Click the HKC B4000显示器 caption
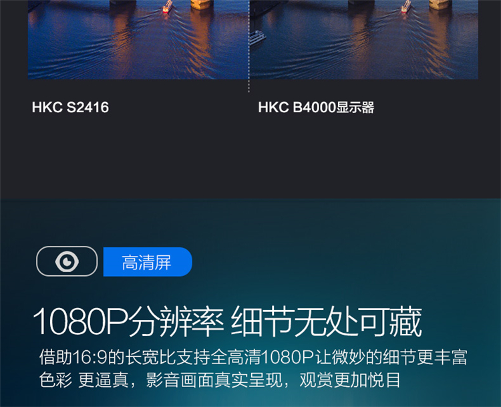 [316, 108]
